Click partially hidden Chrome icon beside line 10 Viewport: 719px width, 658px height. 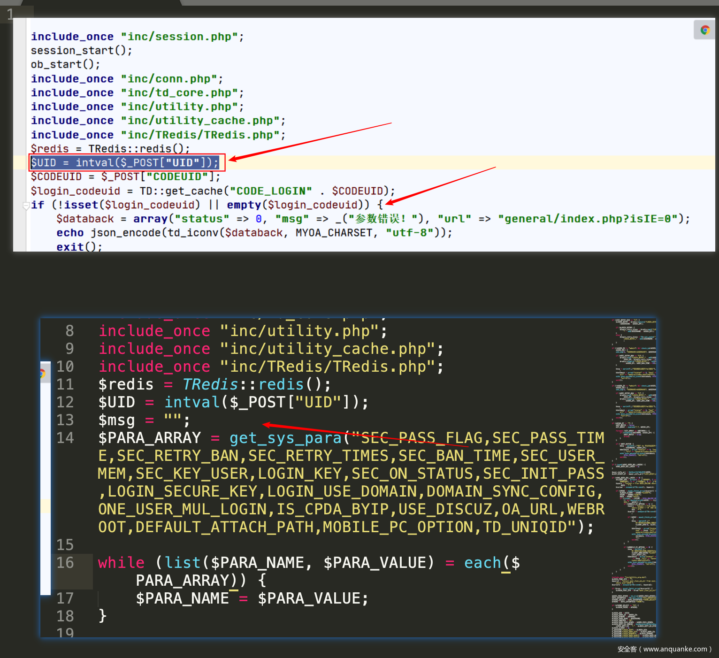(x=43, y=374)
